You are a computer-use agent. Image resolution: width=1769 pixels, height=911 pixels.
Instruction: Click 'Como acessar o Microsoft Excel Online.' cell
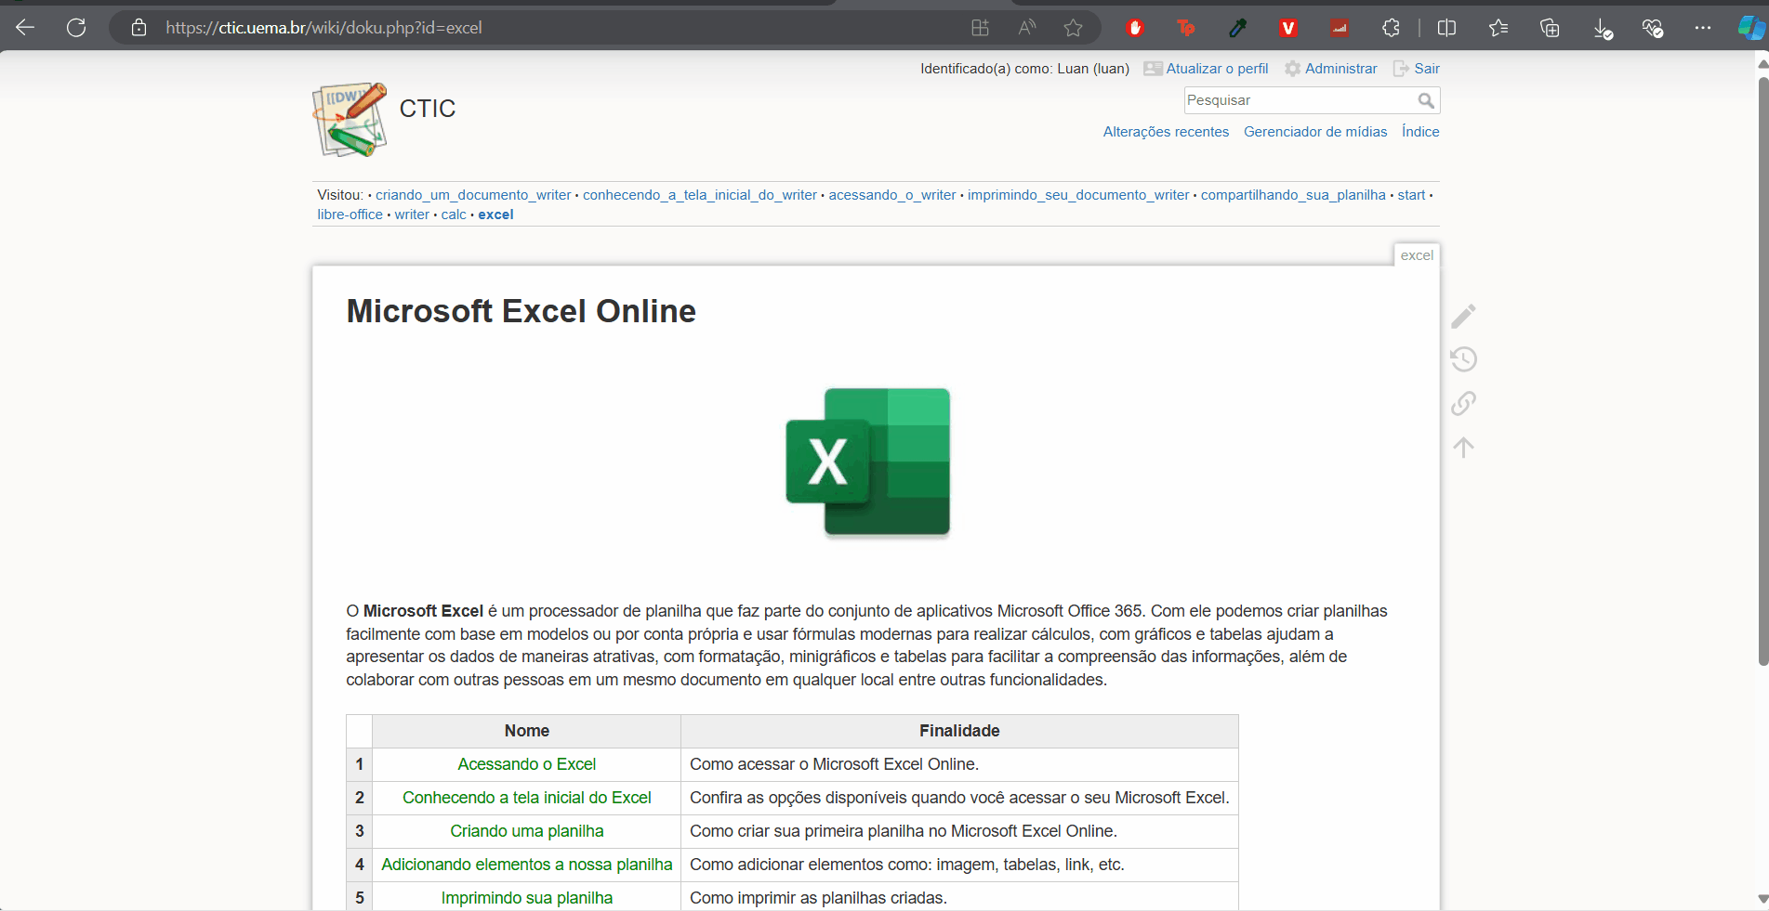[x=959, y=764]
